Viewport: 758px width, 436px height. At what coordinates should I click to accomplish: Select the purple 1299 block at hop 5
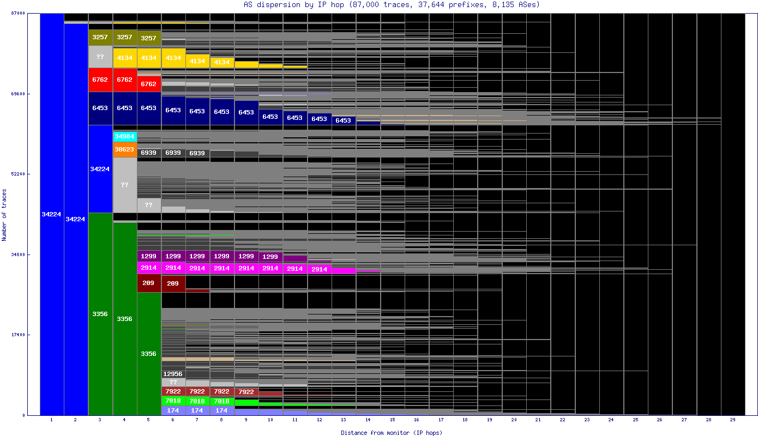[149, 256]
